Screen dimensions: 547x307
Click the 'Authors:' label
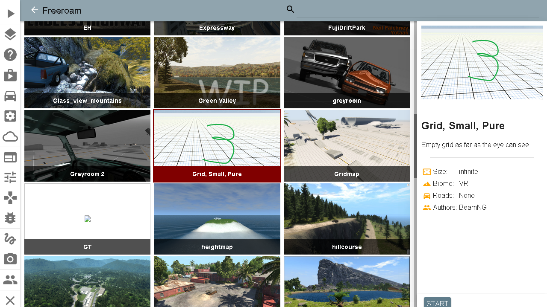click(x=445, y=208)
